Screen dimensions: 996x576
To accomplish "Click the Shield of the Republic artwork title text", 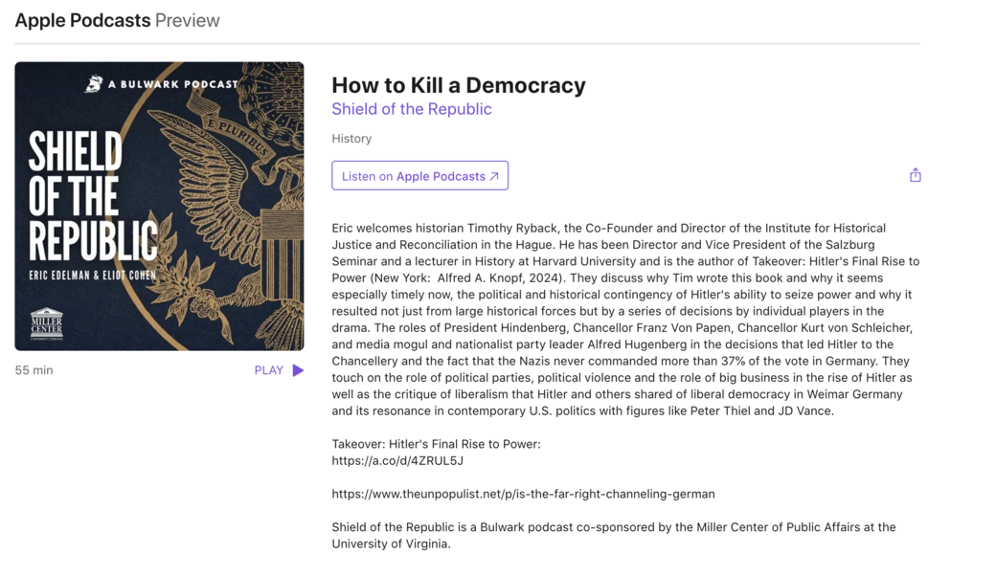I will [x=91, y=196].
